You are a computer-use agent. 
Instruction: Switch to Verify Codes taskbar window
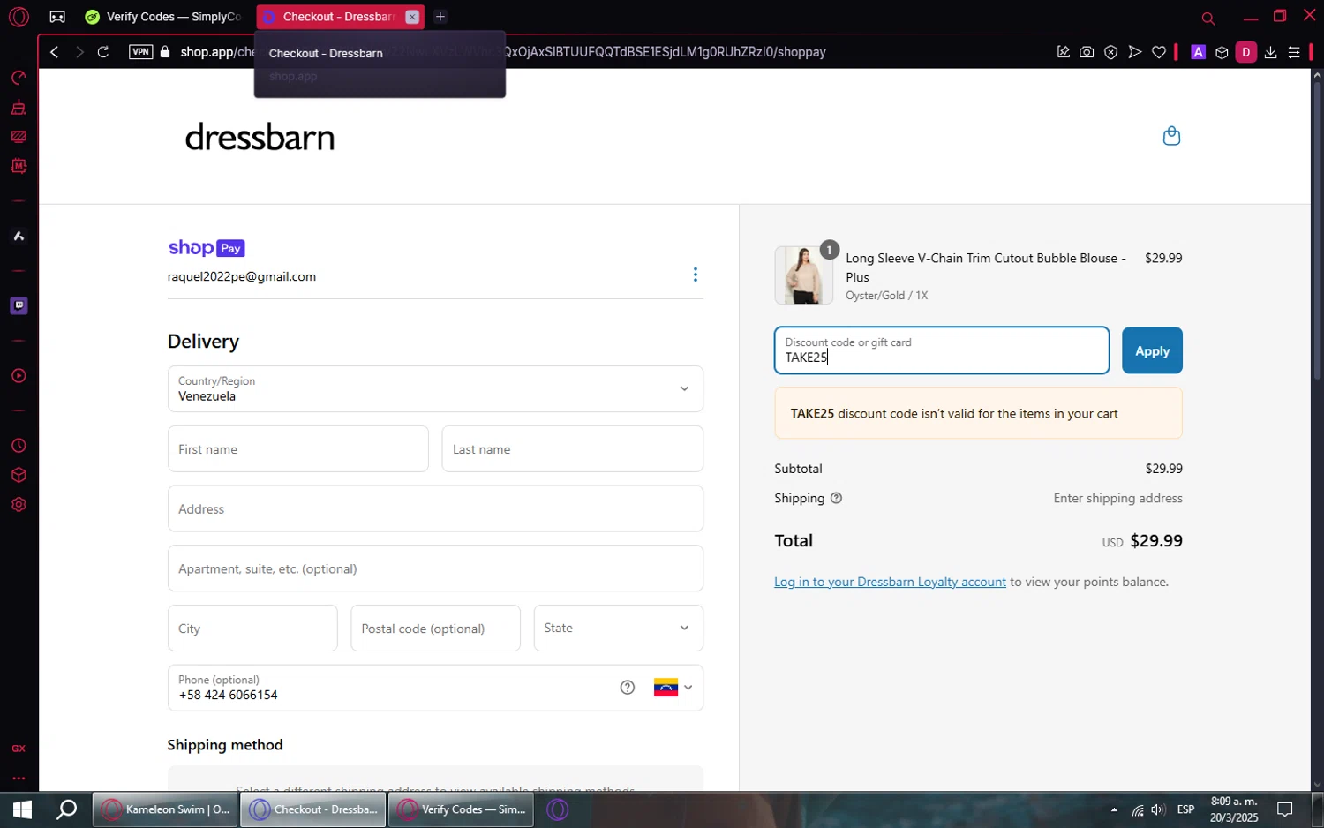click(462, 809)
